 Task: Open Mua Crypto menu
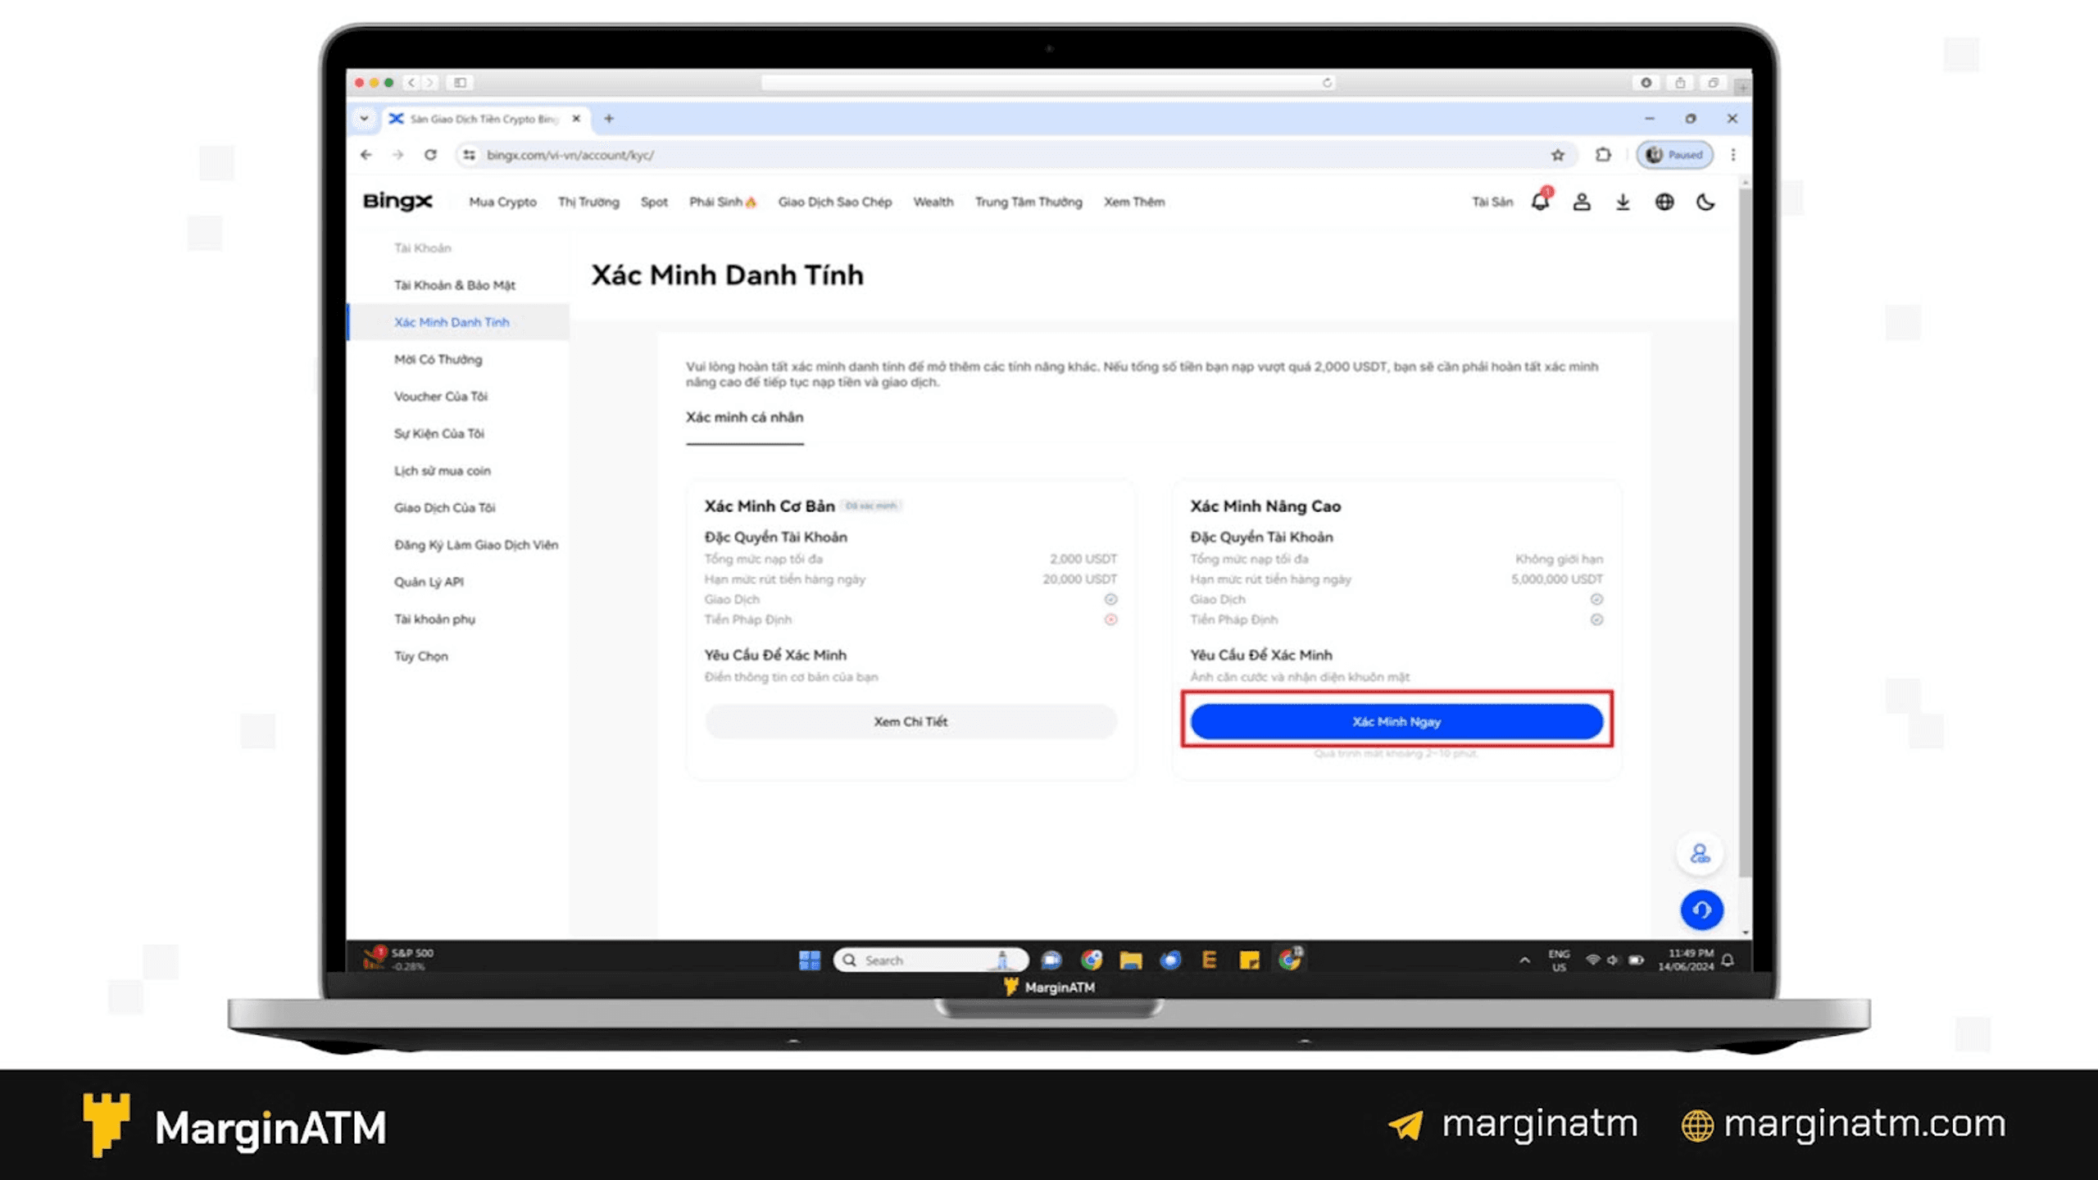pos(502,202)
